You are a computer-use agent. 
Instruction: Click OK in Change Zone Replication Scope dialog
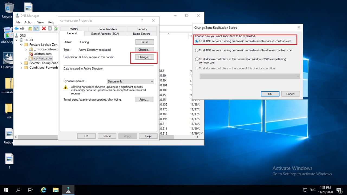[x=270, y=94]
